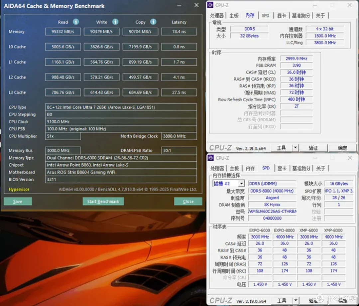Screen dimensions: 359x306
Task: Click L3 Cache Latency value 27.5 ns
Action: [x=179, y=92]
